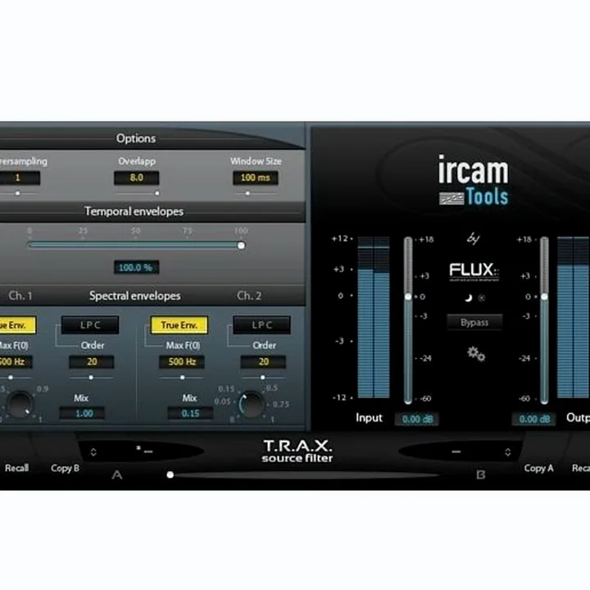This screenshot has height=590, width=590.
Task: Click the Spectral envelopes header
Action: (135, 296)
